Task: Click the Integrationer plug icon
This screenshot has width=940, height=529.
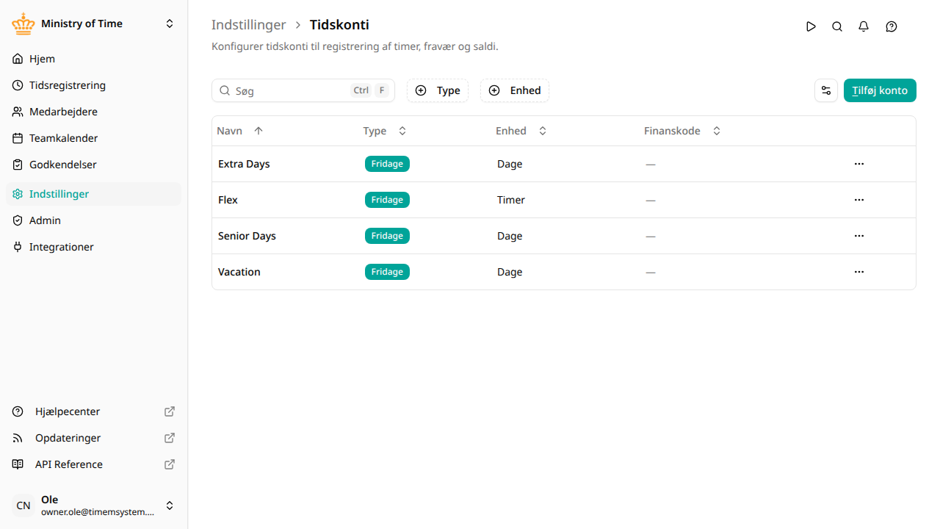Action: 18,247
